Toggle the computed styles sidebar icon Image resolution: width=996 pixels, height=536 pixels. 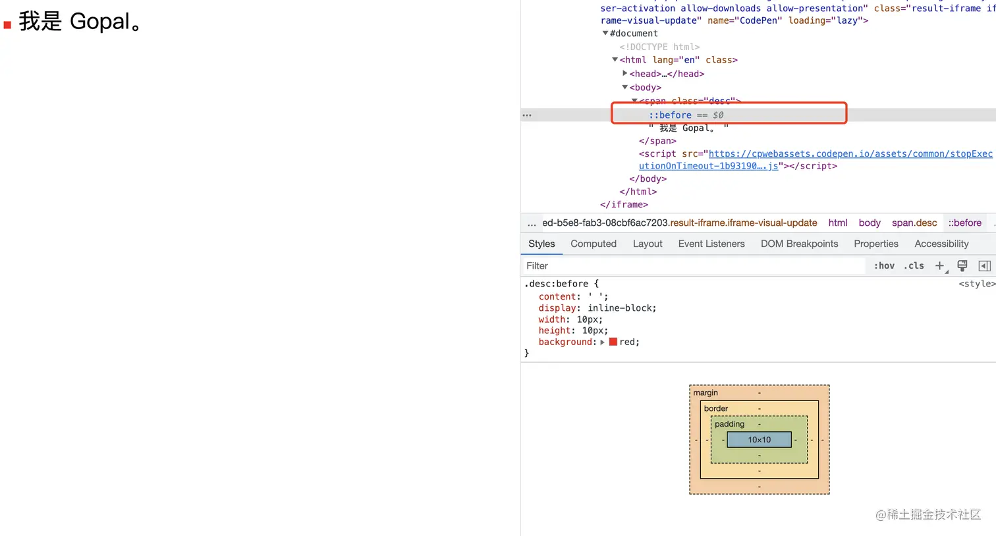pos(985,266)
